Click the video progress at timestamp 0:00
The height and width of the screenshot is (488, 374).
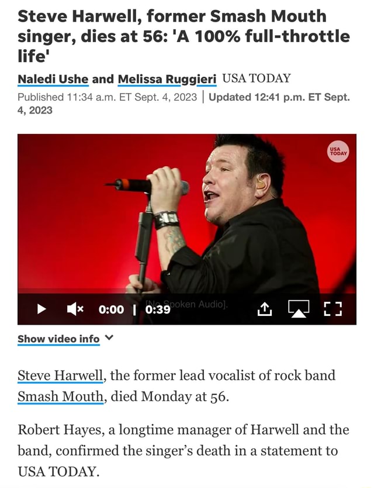click(111, 309)
